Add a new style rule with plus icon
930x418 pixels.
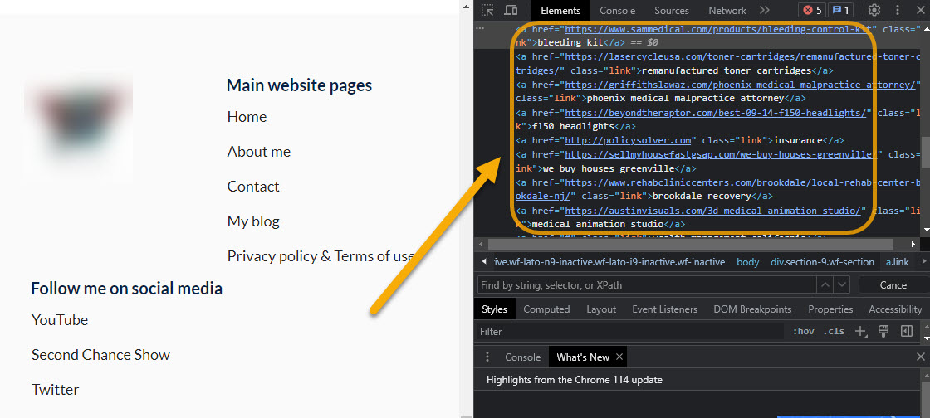coord(861,331)
